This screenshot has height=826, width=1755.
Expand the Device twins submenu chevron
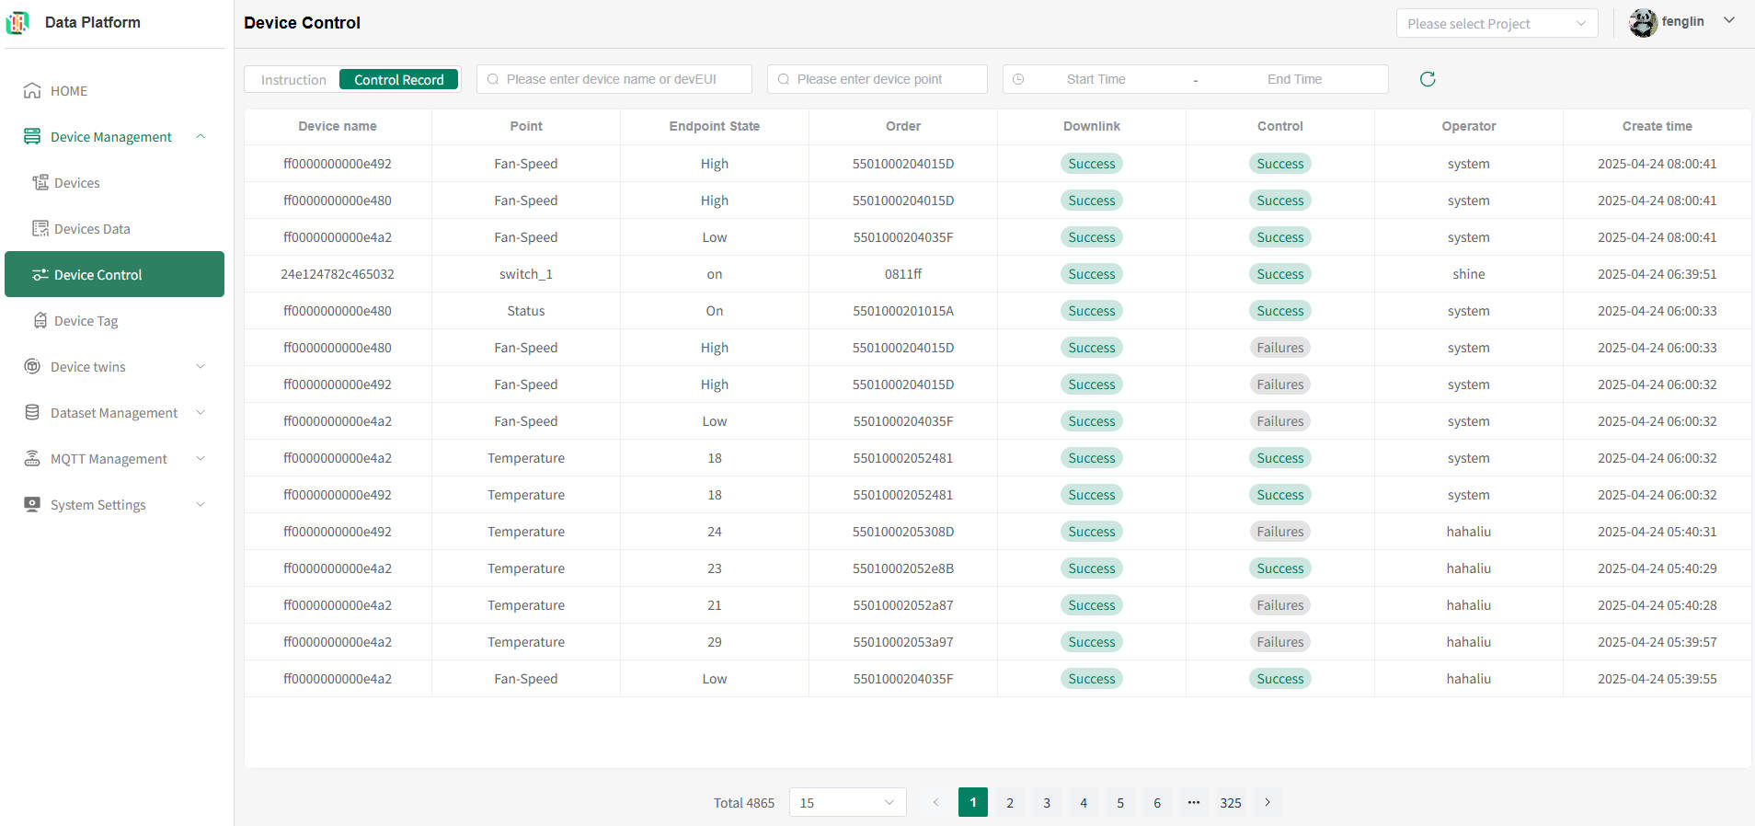click(201, 366)
